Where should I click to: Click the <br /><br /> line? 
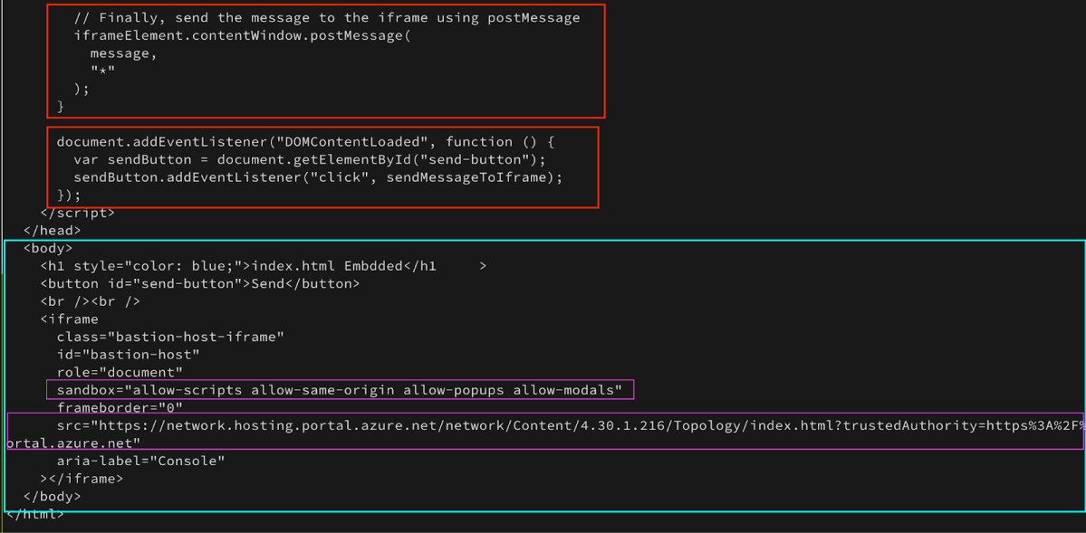click(x=91, y=301)
